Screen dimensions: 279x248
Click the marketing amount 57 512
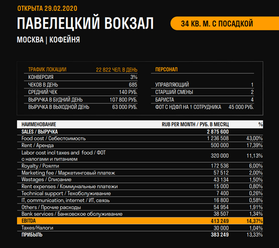click(221, 173)
